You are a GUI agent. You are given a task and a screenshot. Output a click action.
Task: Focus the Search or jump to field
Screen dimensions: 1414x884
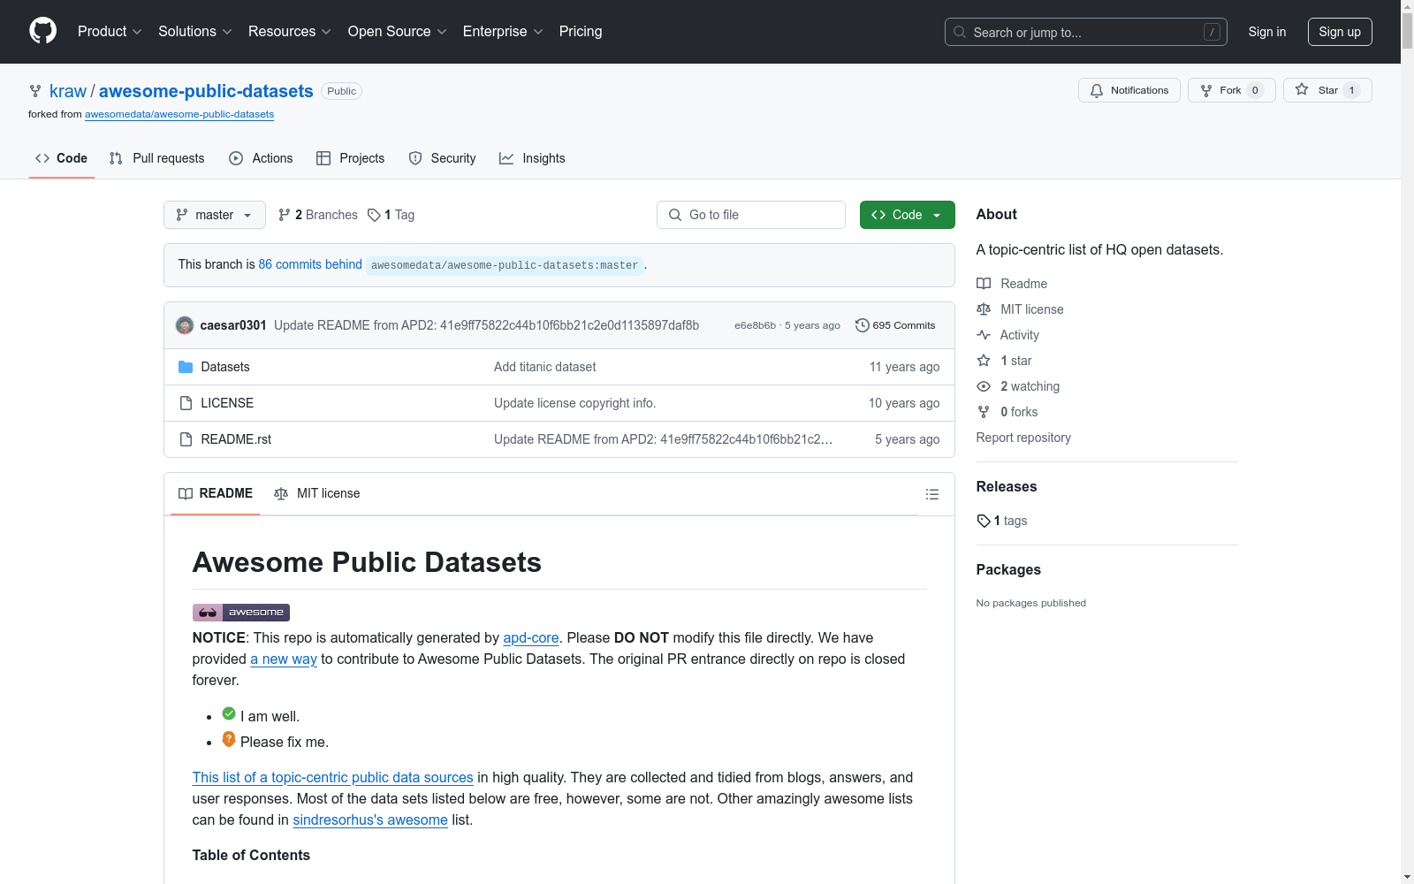tap(1085, 32)
